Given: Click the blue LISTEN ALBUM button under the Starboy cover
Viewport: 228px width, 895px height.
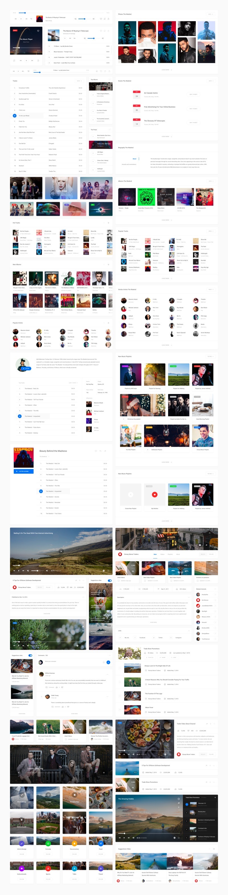Looking at the screenshot, I should [24, 471].
